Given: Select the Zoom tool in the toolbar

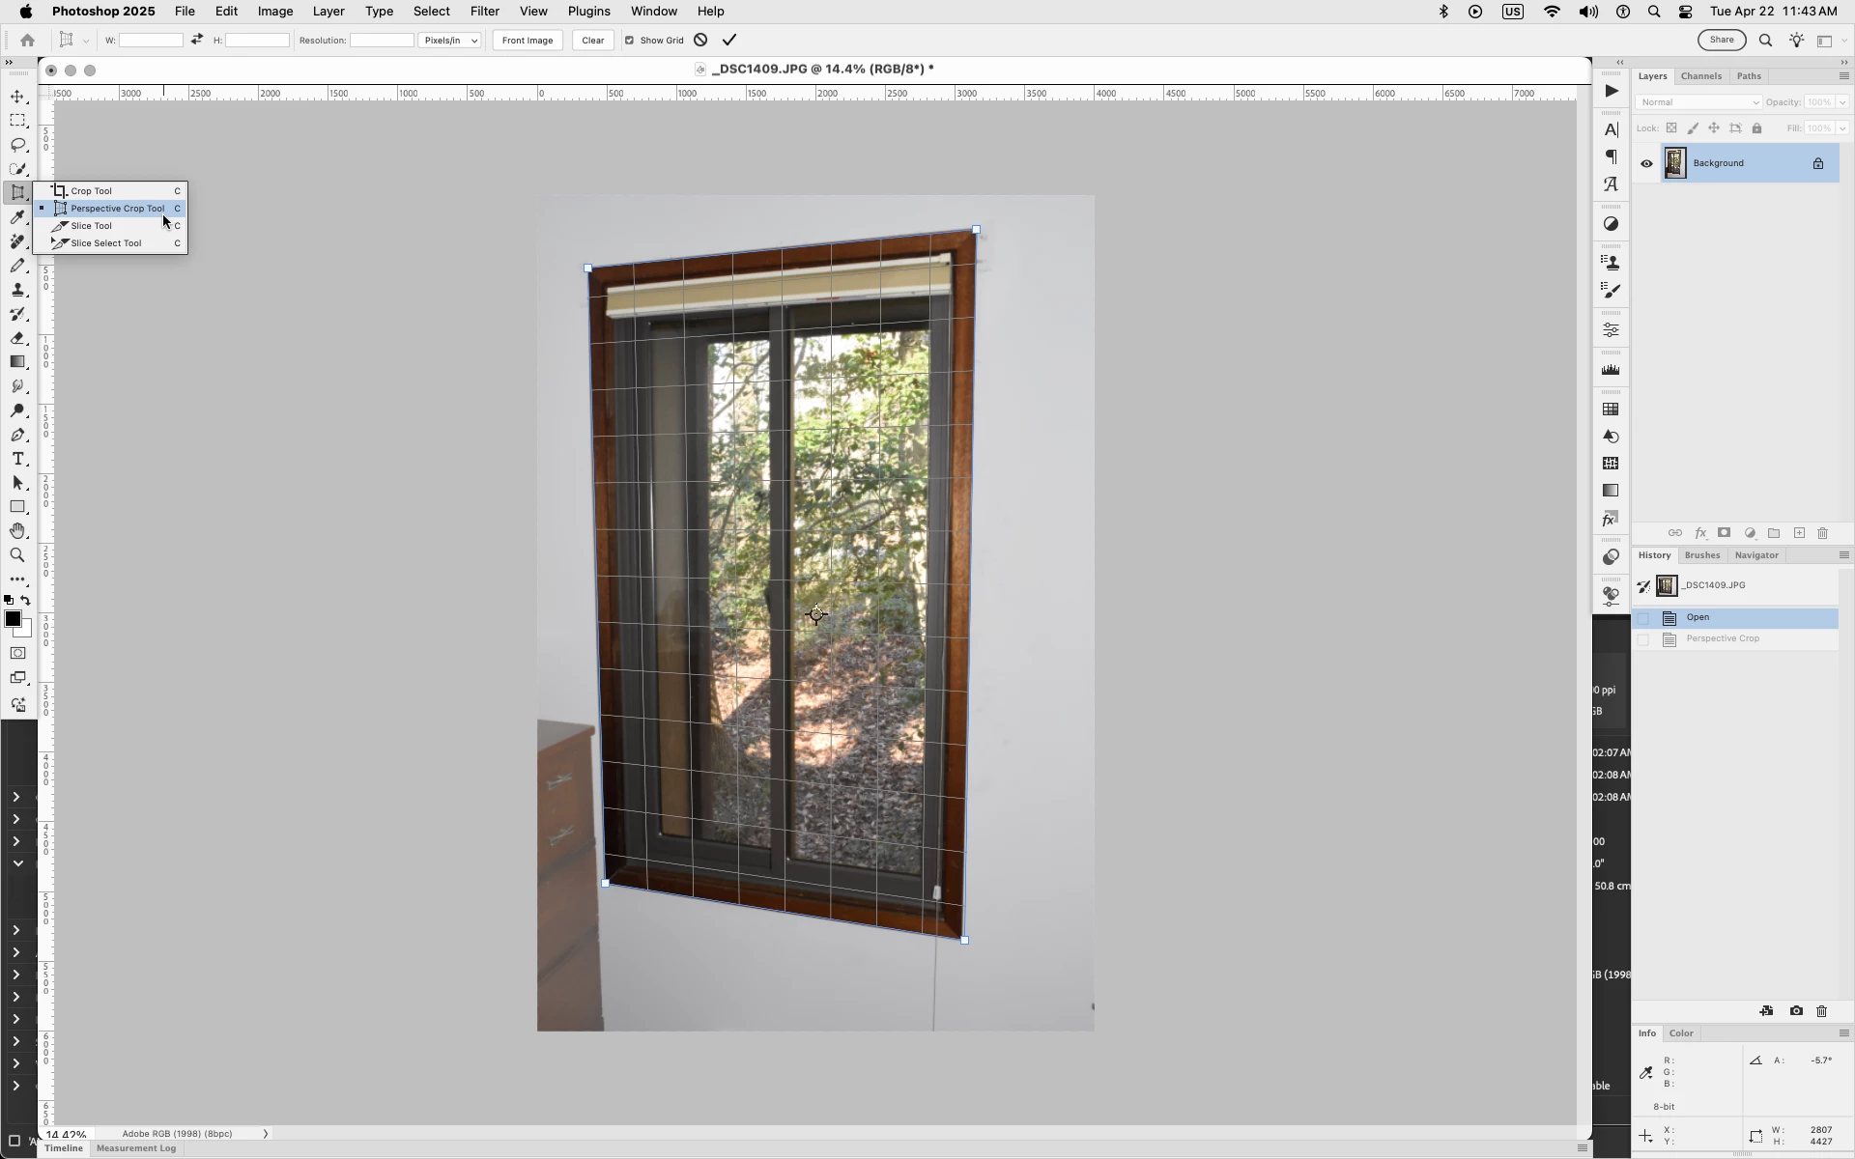Looking at the screenshot, I should pos(17,555).
